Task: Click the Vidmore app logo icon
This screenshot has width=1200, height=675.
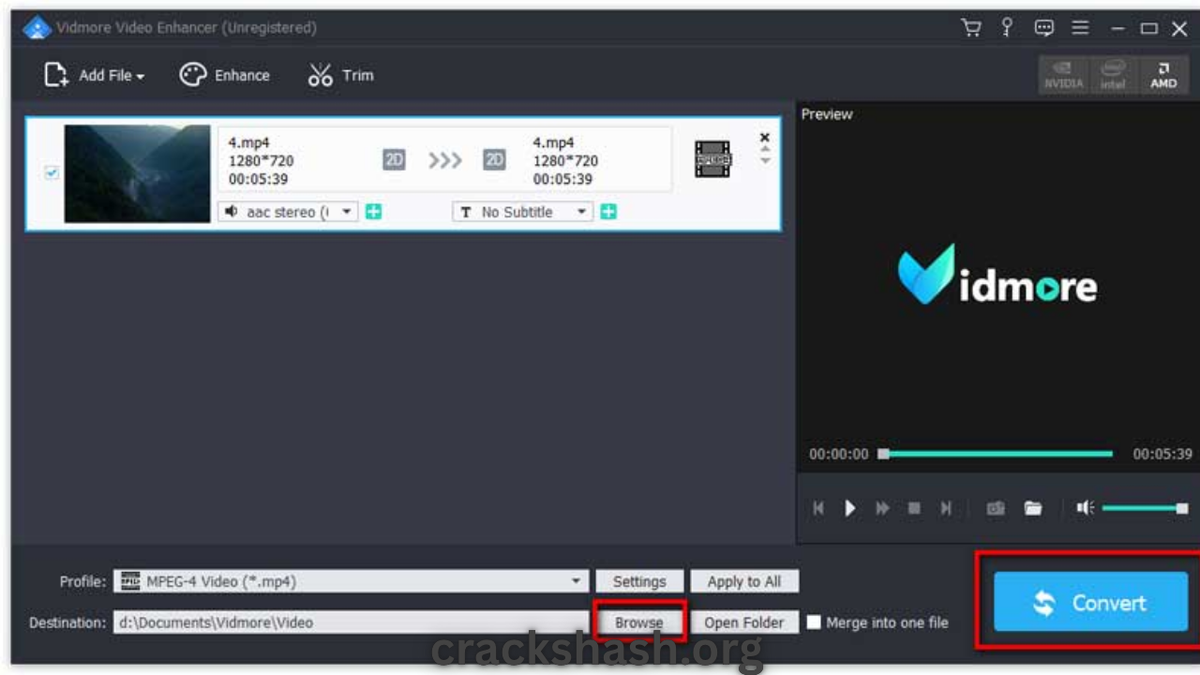Action: click(x=37, y=28)
